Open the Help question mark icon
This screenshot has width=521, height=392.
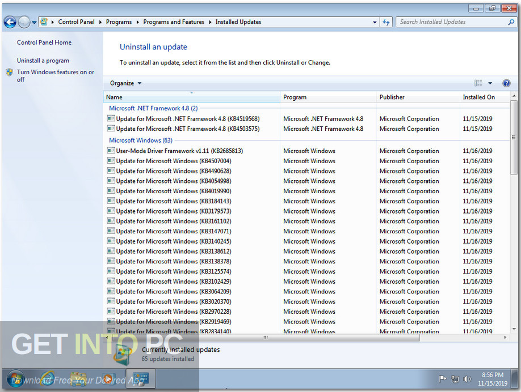pyautogui.click(x=506, y=83)
